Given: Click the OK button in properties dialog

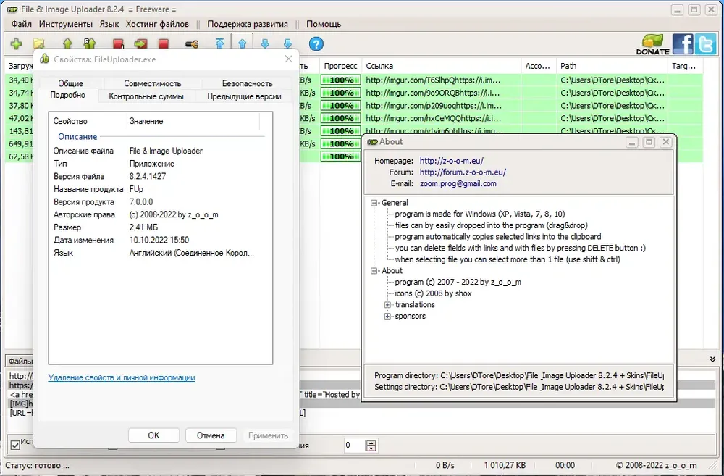Looking at the screenshot, I should coord(153,435).
